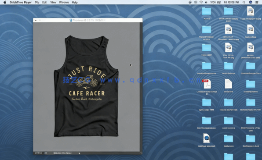Open the Edit menu

44,2
